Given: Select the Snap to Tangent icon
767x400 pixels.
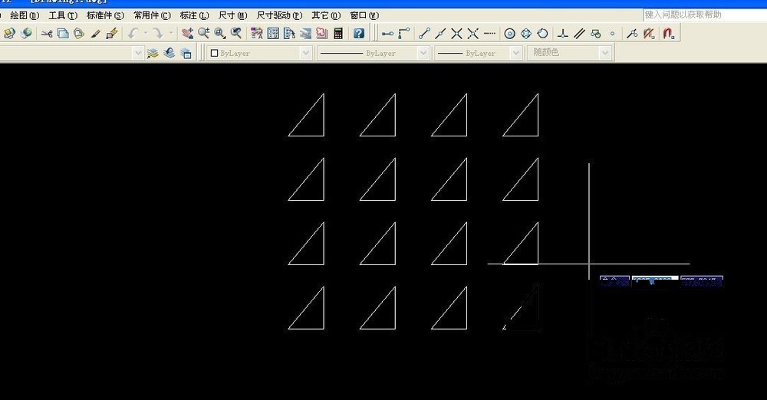Looking at the screenshot, I should click(x=542, y=34).
